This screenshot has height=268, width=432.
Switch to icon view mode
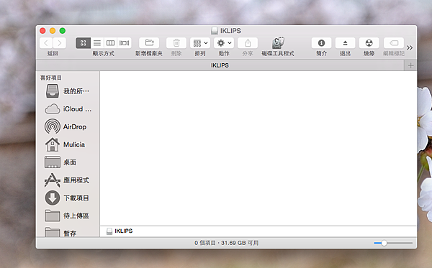[x=84, y=43]
